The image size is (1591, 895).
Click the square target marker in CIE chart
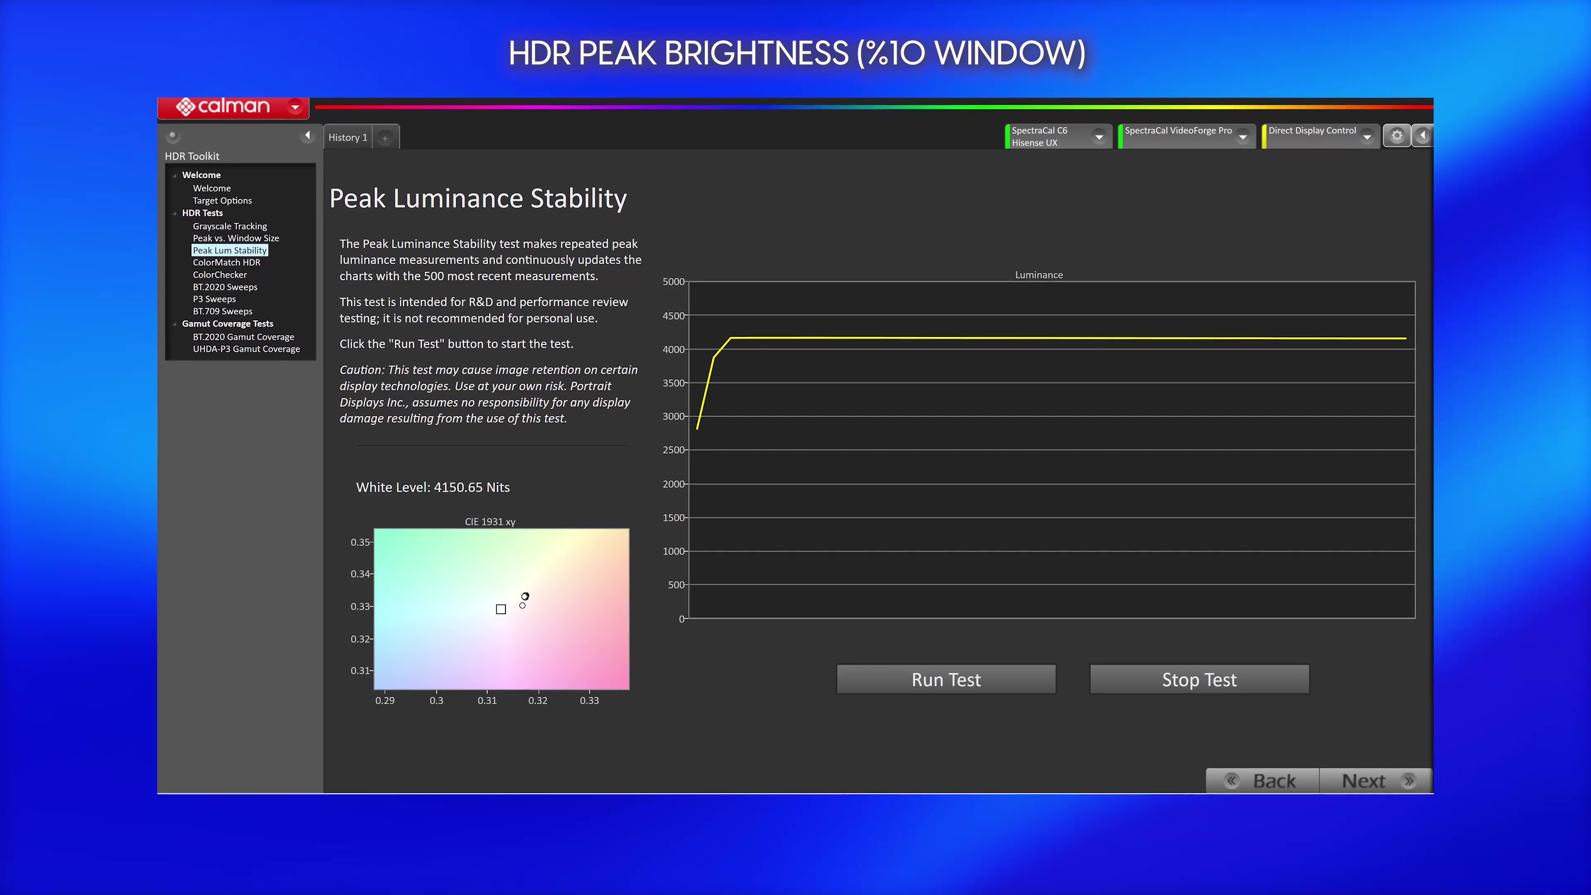(x=501, y=610)
